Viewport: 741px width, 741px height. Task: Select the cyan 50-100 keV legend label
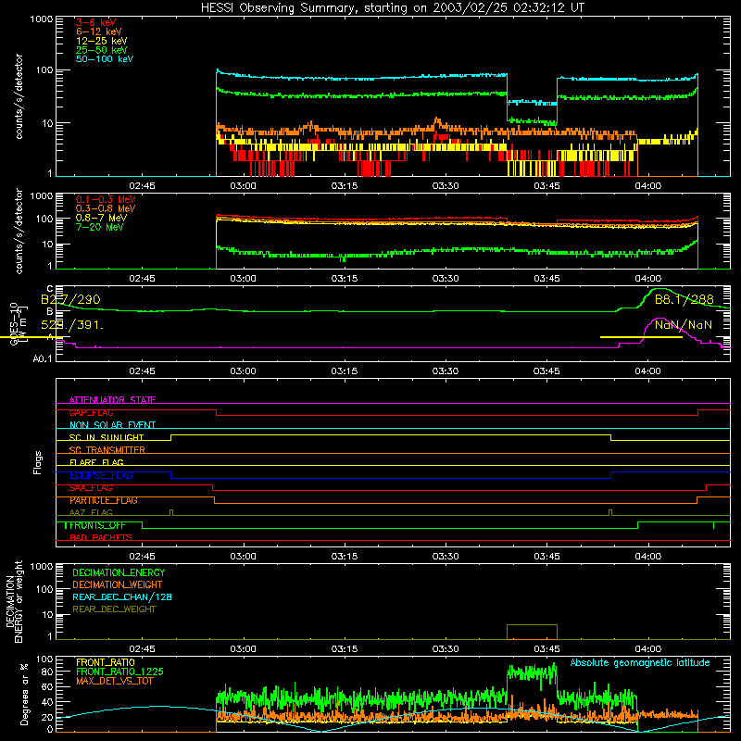point(104,59)
